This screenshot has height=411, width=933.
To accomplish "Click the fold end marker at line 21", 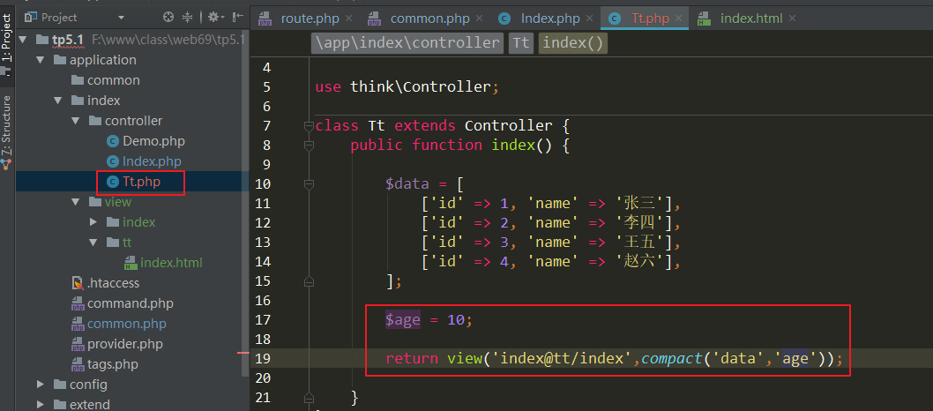I will (309, 397).
